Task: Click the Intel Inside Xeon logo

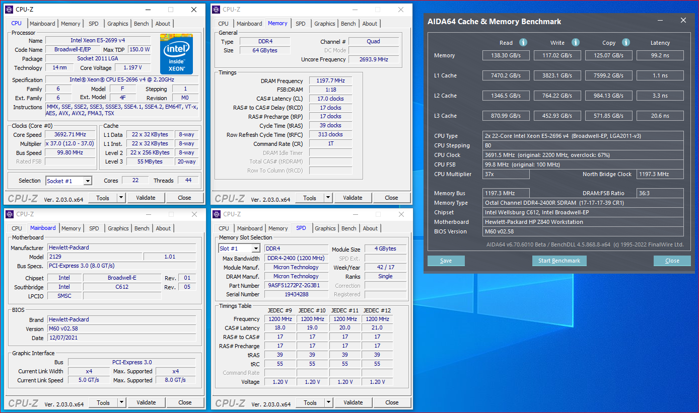Action: pyautogui.click(x=176, y=54)
